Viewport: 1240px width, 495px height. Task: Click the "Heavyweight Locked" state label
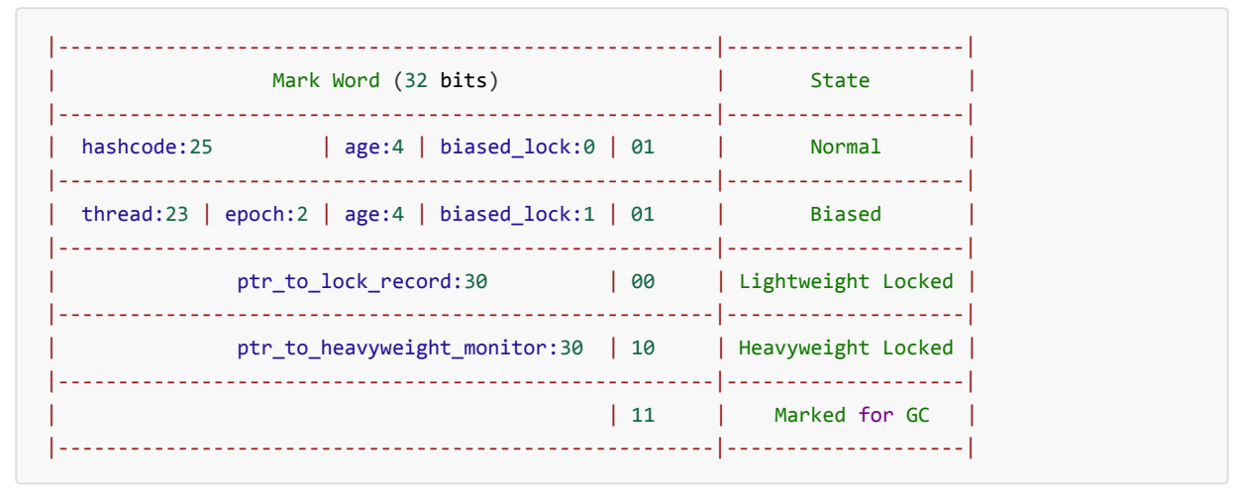click(x=846, y=347)
